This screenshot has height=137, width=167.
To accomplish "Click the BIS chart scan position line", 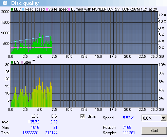I will [52, 86].
